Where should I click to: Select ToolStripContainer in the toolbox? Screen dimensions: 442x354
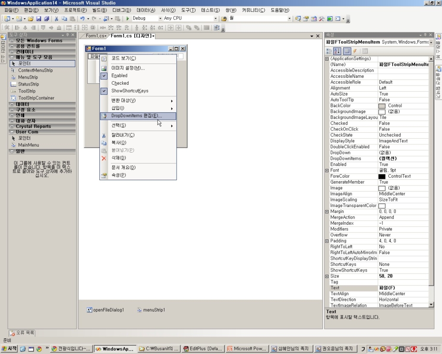click(x=43, y=98)
